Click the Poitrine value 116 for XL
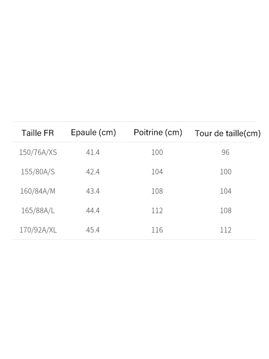This screenshot has height=359, width=269. [157, 230]
